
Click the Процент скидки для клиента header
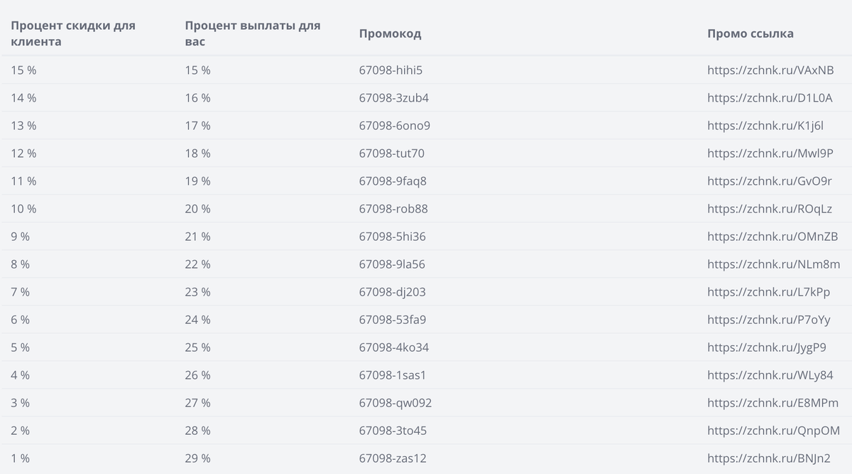73,33
